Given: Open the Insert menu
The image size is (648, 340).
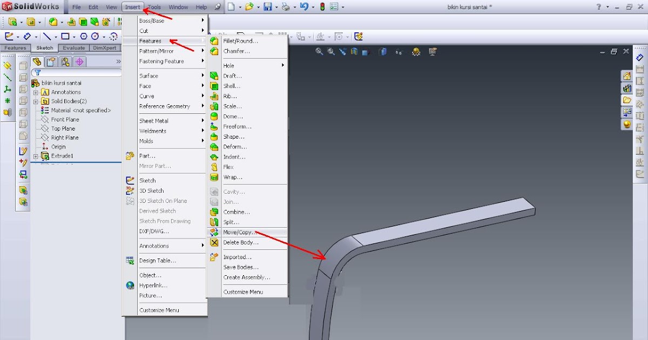Looking at the screenshot, I should [132, 6].
